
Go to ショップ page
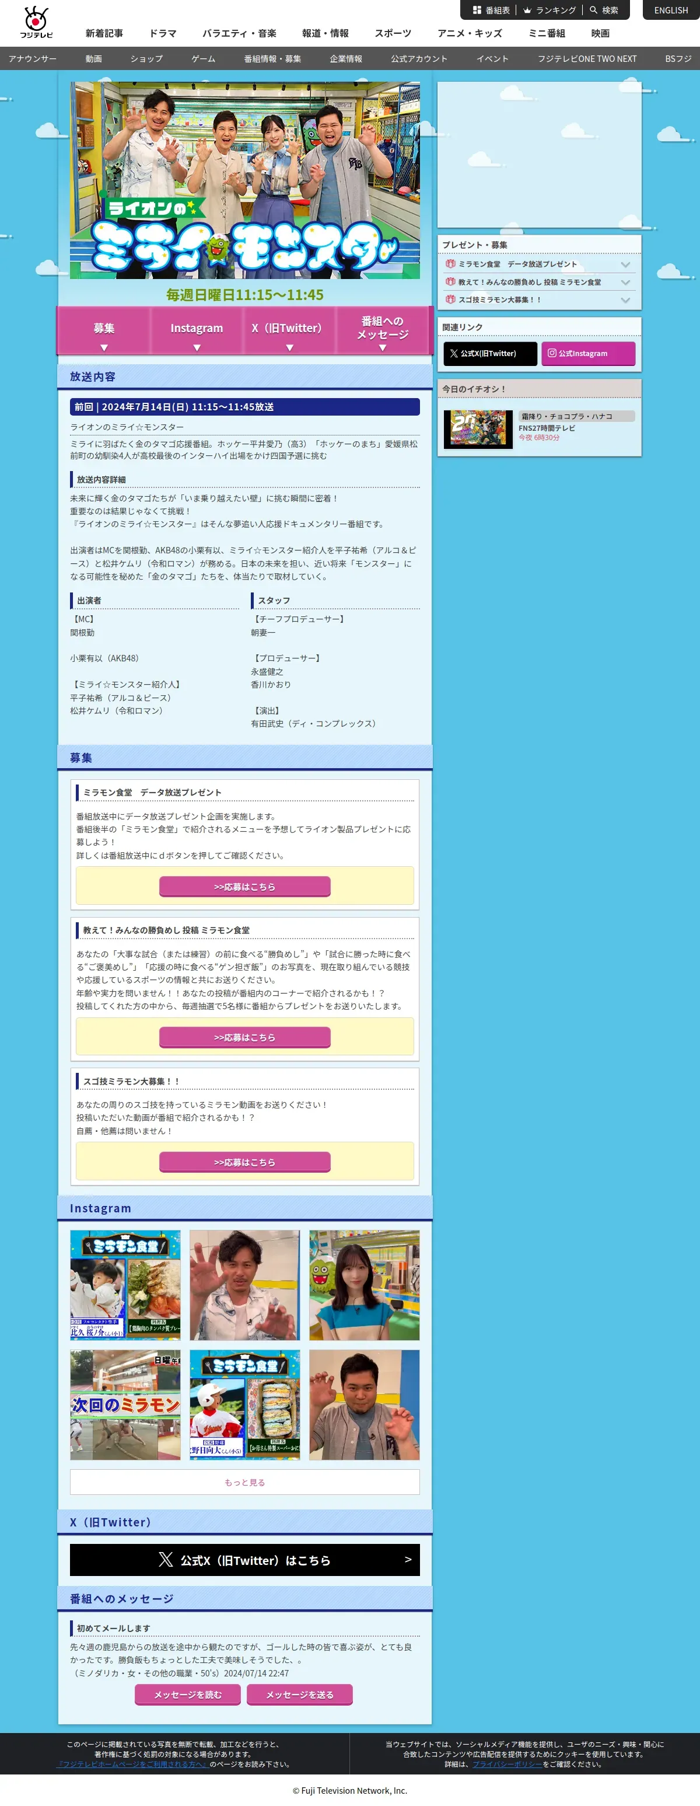click(146, 59)
